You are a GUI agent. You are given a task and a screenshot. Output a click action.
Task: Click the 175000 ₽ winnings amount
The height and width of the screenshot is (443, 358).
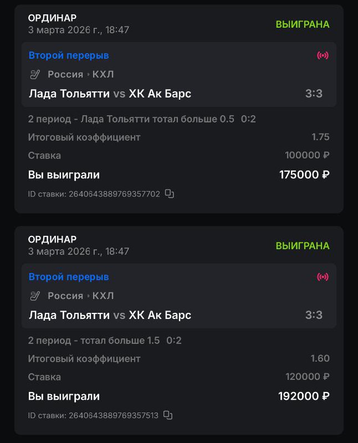(x=304, y=175)
